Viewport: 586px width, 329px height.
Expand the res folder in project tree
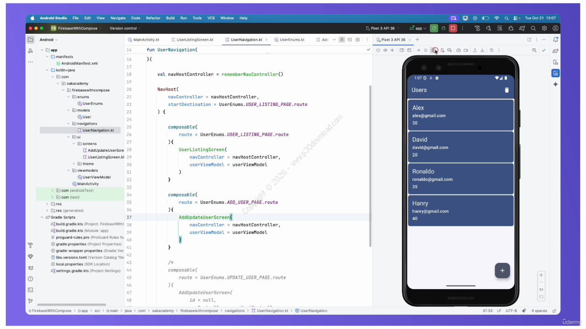click(x=47, y=204)
